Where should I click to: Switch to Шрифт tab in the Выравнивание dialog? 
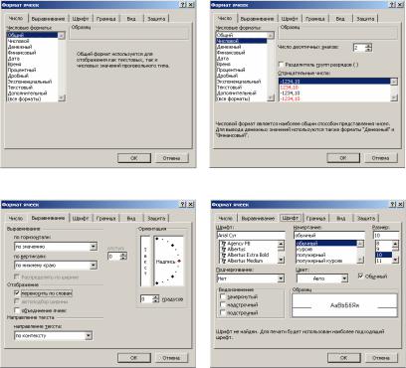[x=81, y=218]
